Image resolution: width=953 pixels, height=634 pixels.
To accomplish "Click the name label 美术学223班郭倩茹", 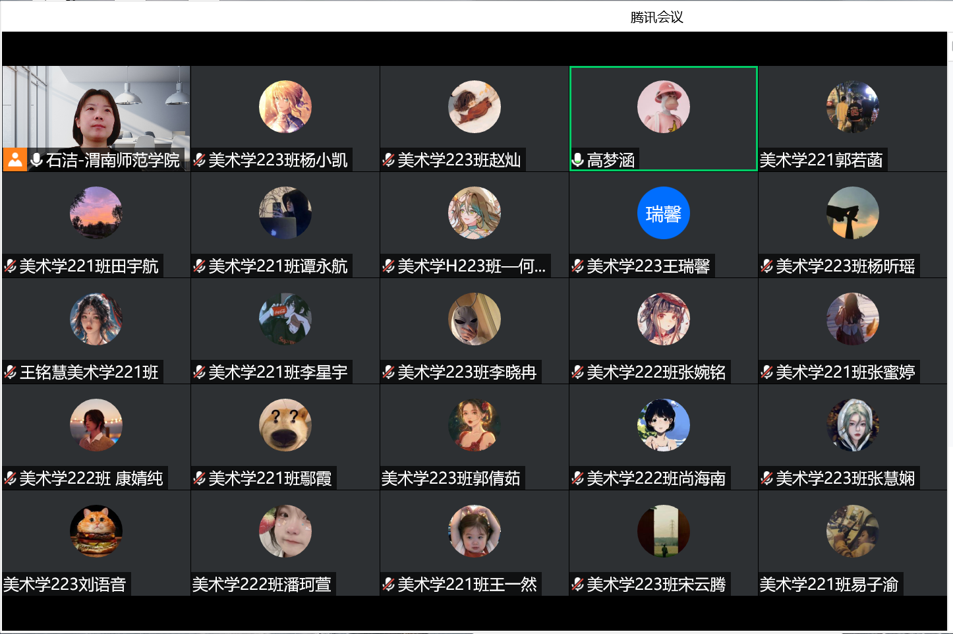I will [x=451, y=478].
